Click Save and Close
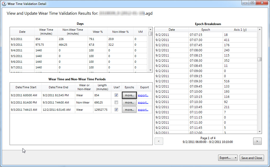 (252, 158)
